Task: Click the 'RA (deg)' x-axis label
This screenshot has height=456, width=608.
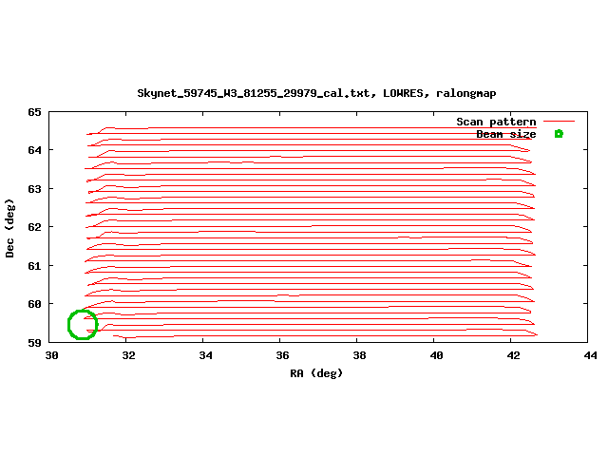Action: [316, 373]
